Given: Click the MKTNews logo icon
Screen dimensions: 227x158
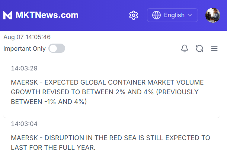Looking at the screenshot, I should click(x=8, y=15).
